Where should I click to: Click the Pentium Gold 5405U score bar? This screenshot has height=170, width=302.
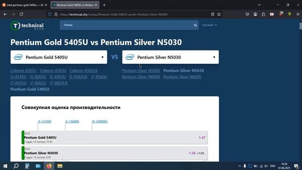pos(115,137)
